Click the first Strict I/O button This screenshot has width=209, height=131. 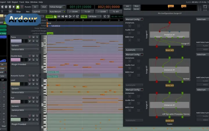pyautogui.click(x=170, y=50)
